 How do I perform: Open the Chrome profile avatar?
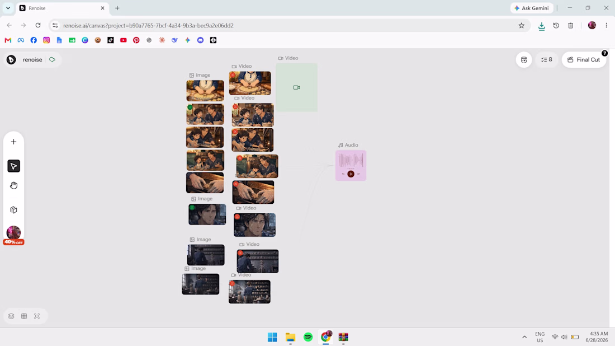592,25
